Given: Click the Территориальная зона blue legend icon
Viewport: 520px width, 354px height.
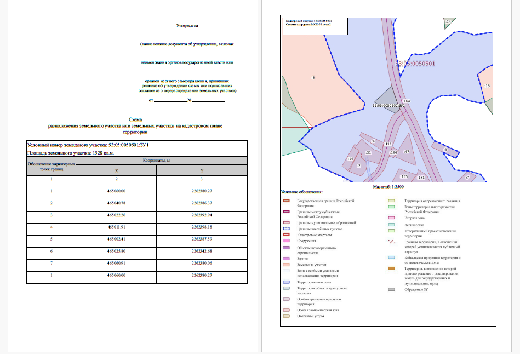Looking at the screenshot, I should pos(286,282).
